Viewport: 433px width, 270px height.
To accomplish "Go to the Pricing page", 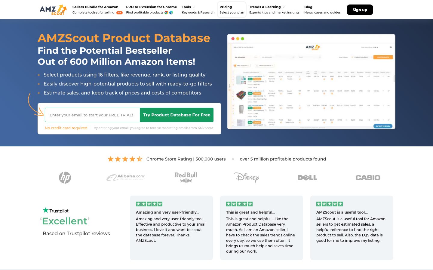I will pyautogui.click(x=232, y=10).
